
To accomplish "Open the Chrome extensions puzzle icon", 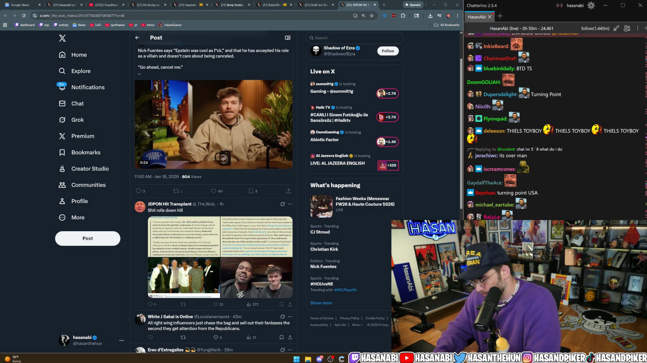I will click(403, 15).
